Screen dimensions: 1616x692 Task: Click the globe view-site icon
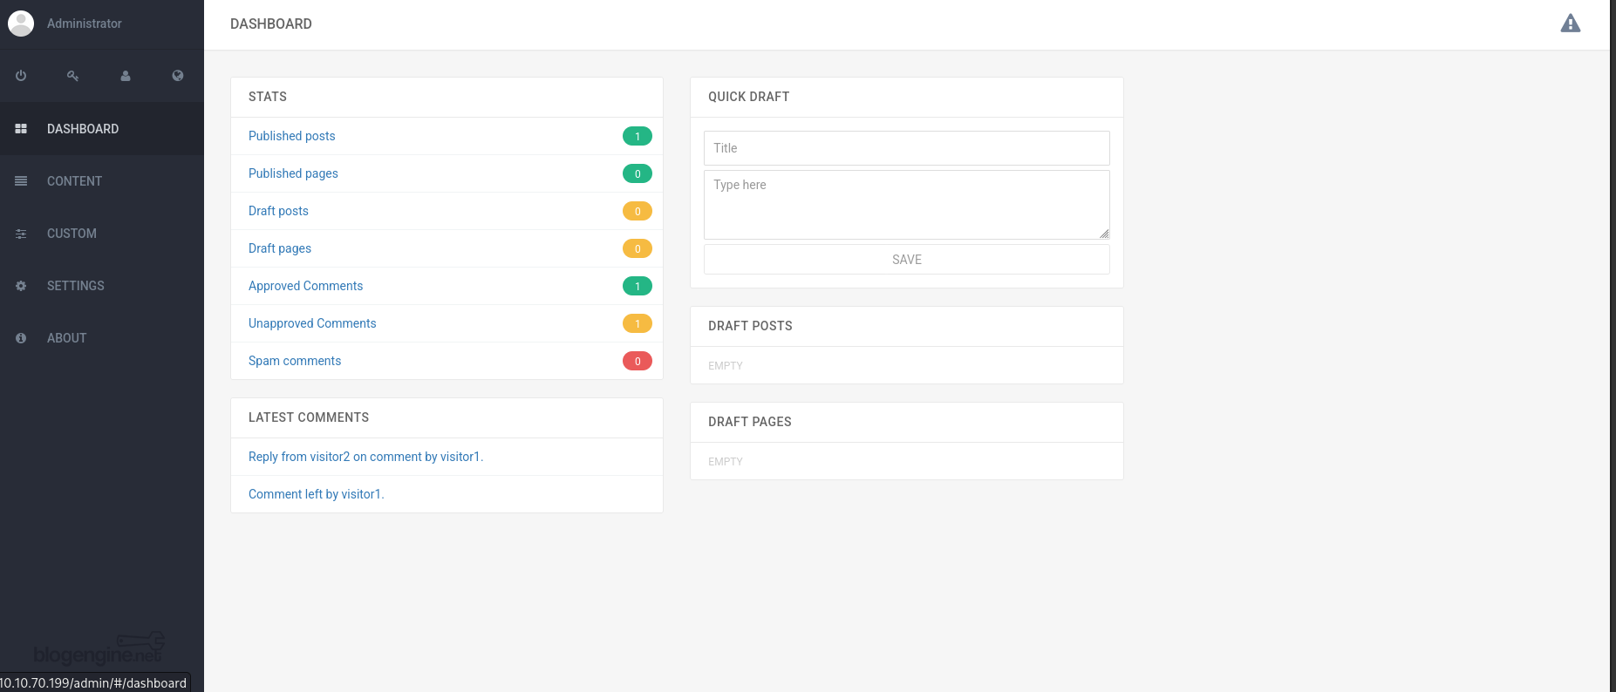[x=178, y=76]
